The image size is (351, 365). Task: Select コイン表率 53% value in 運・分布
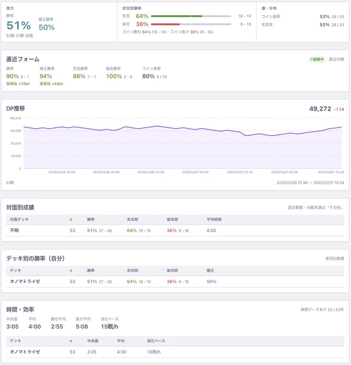[325, 17]
